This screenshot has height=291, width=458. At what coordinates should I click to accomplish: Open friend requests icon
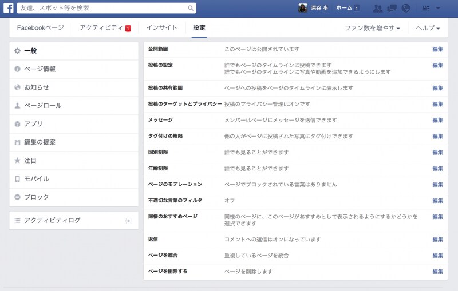coord(377,8)
